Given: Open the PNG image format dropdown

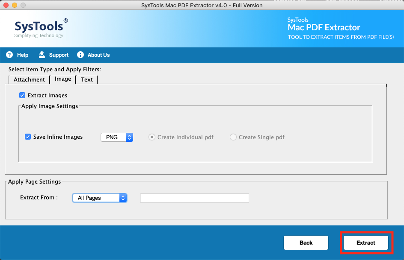Looking at the screenshot, I should click(117, 137).
